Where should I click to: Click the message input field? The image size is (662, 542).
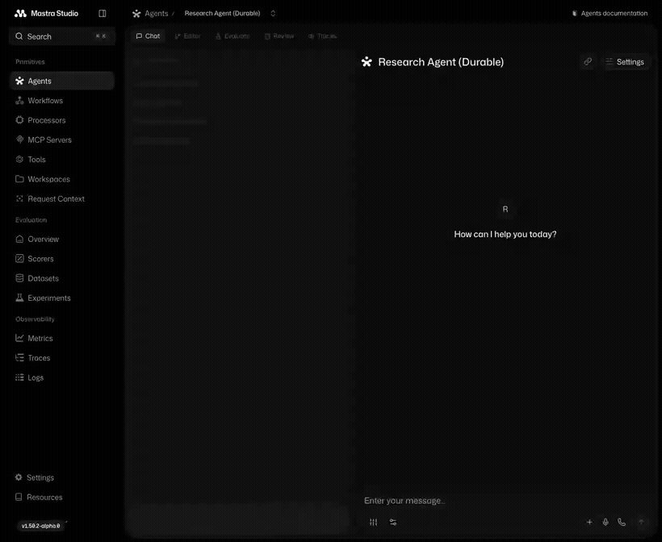(x=505, y=501)
